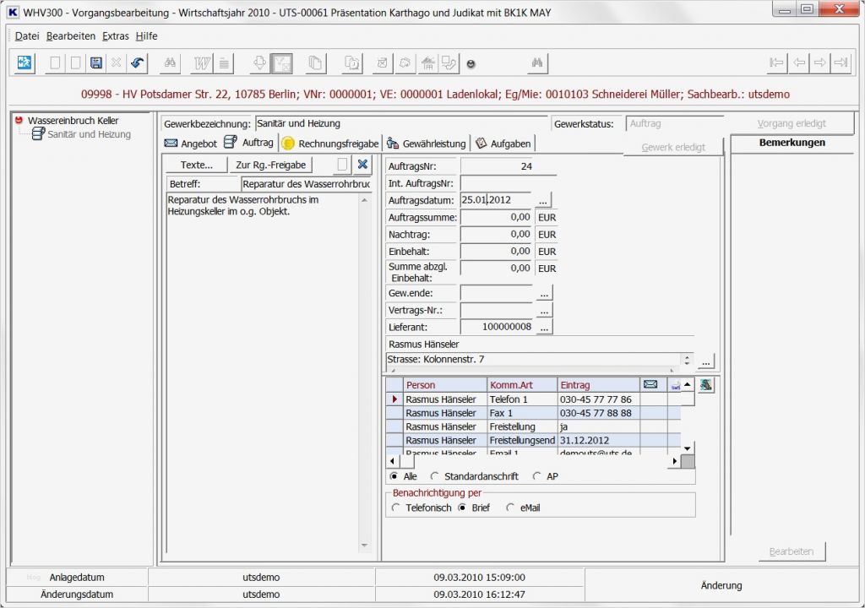The height and width of the screenshot is (608, 865).
Task: Click the blue refresh icon at toolbar start
Action: [24, 63]
